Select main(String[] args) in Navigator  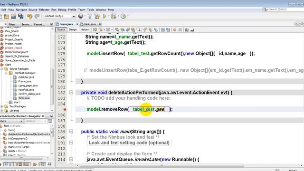(19, 147)
